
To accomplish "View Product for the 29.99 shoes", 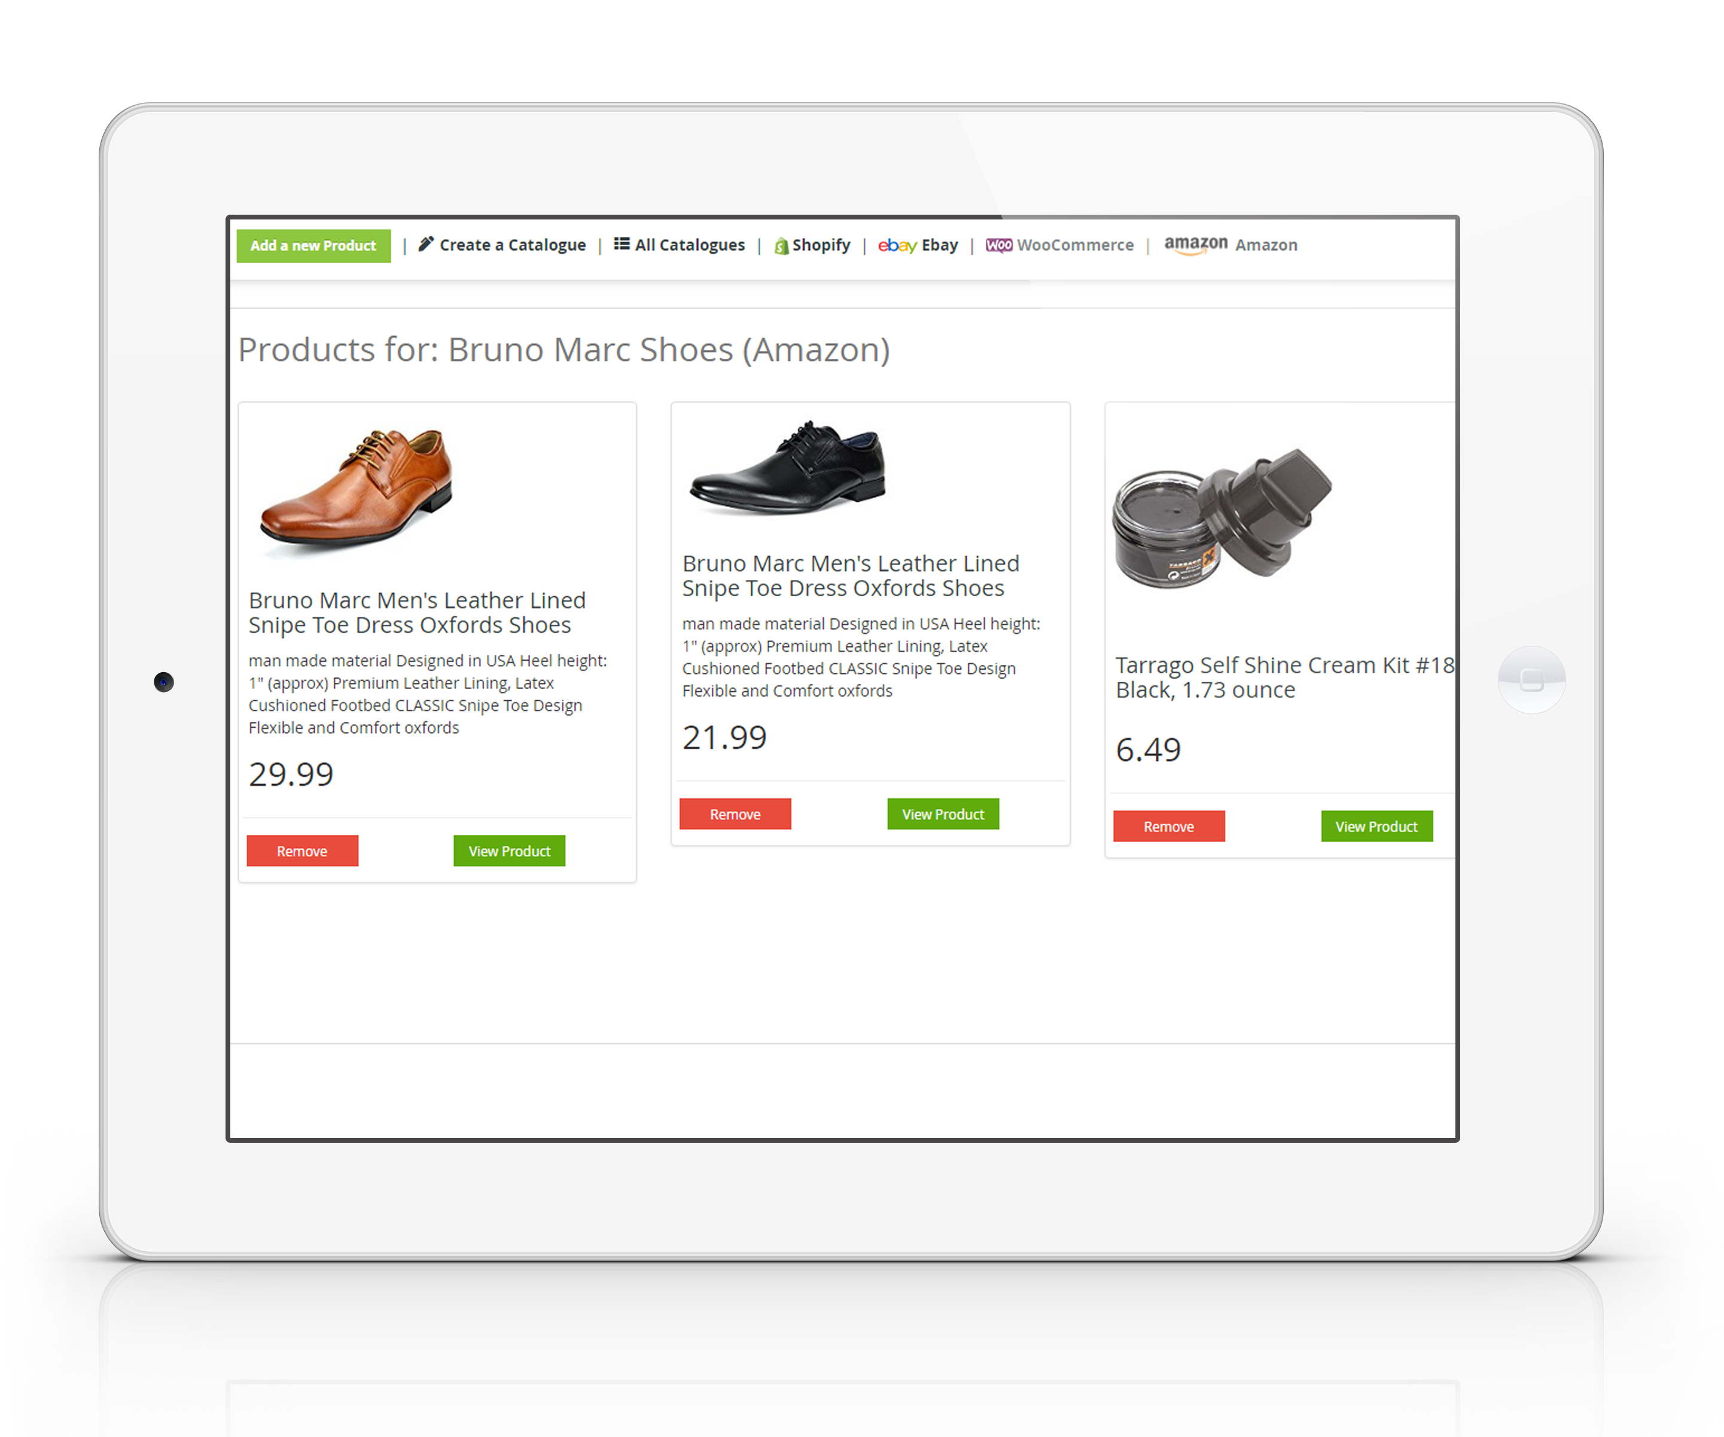I will 509,851.
